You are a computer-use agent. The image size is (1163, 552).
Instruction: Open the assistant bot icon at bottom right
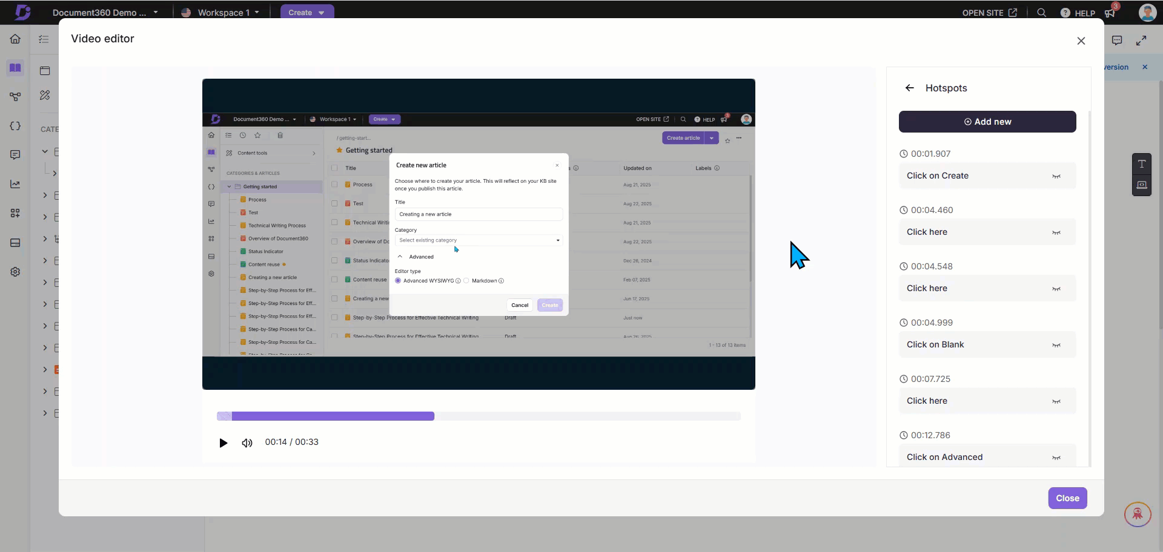coord(1138,514)
